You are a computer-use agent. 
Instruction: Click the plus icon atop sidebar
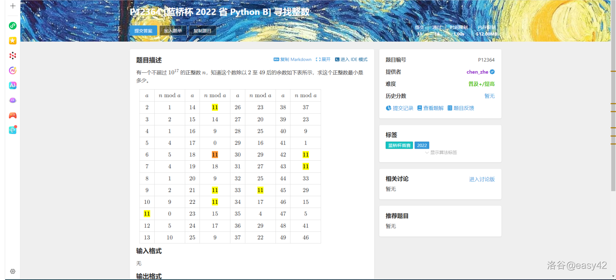13,6
